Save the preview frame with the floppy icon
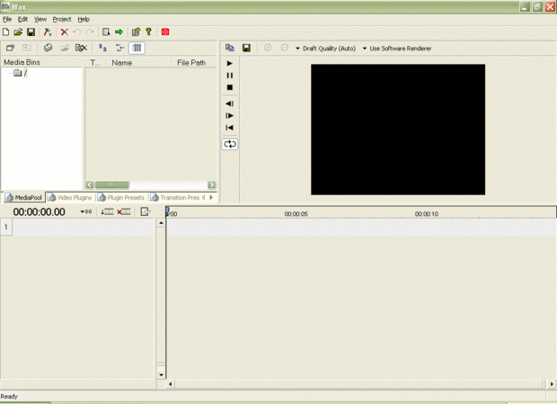This screenshot has height=404, width=557. point(246,48)
